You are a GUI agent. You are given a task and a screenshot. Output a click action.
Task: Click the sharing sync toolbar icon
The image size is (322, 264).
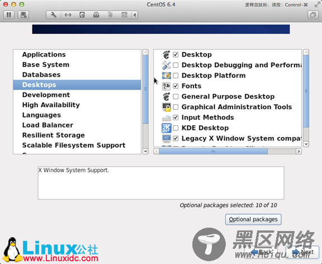(124, 15)
